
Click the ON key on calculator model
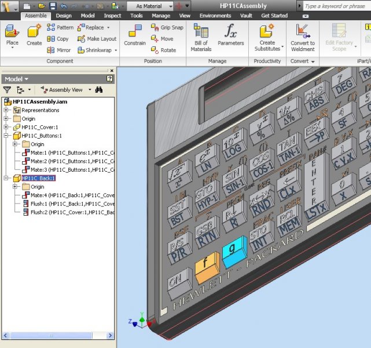179,283
